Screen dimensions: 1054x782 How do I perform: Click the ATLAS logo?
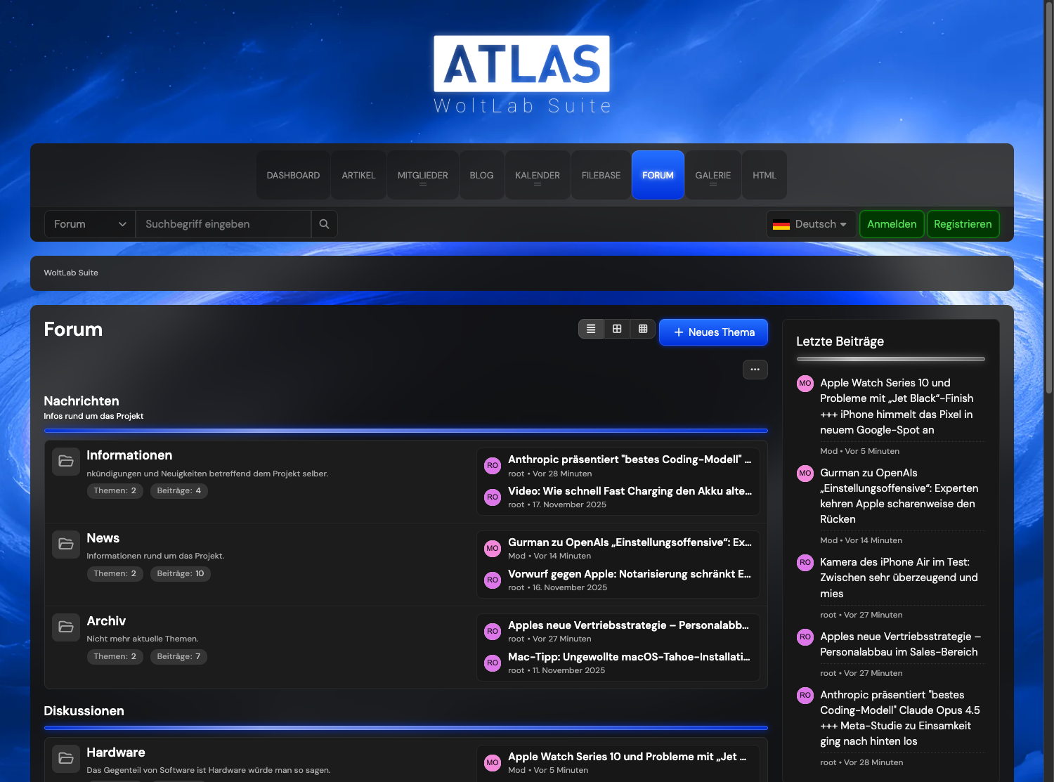click(521, 65)
